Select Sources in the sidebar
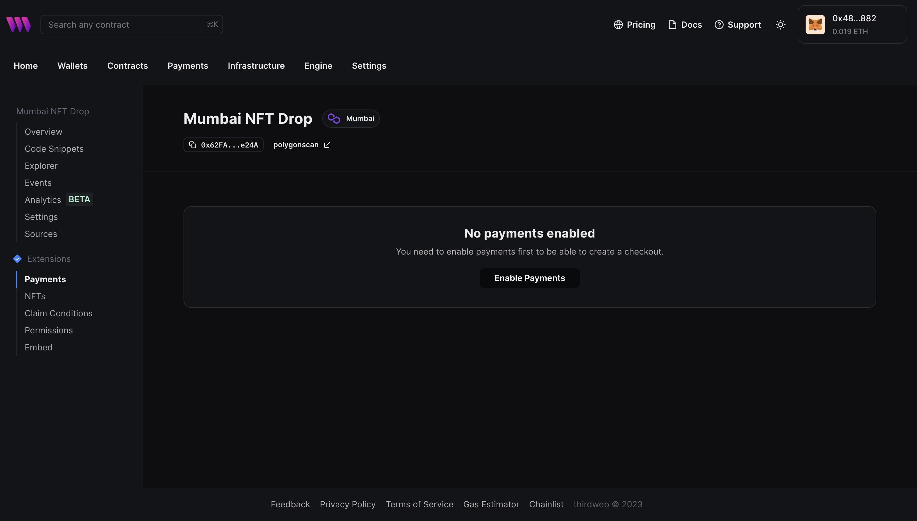 (x=40, y=234)
